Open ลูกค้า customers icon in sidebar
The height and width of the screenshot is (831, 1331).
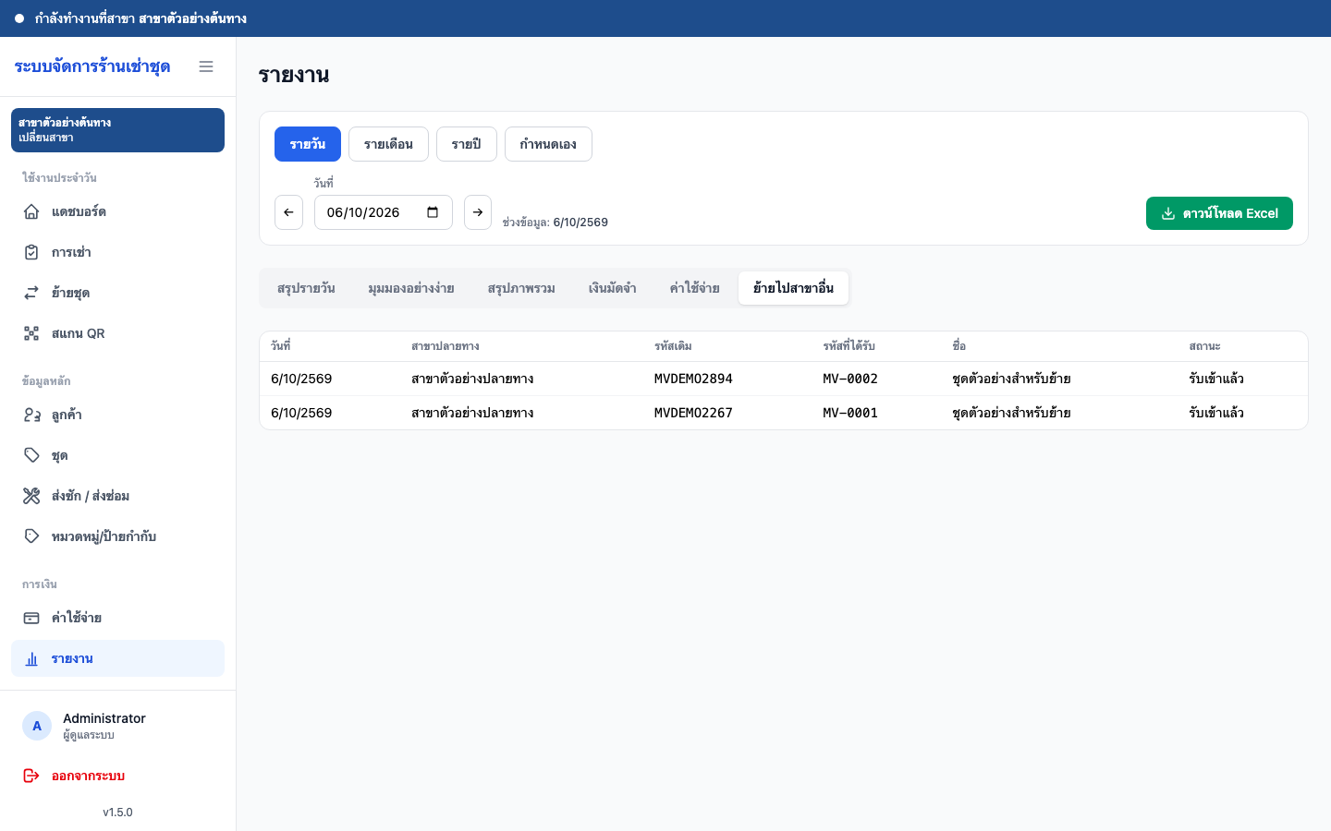31,415
